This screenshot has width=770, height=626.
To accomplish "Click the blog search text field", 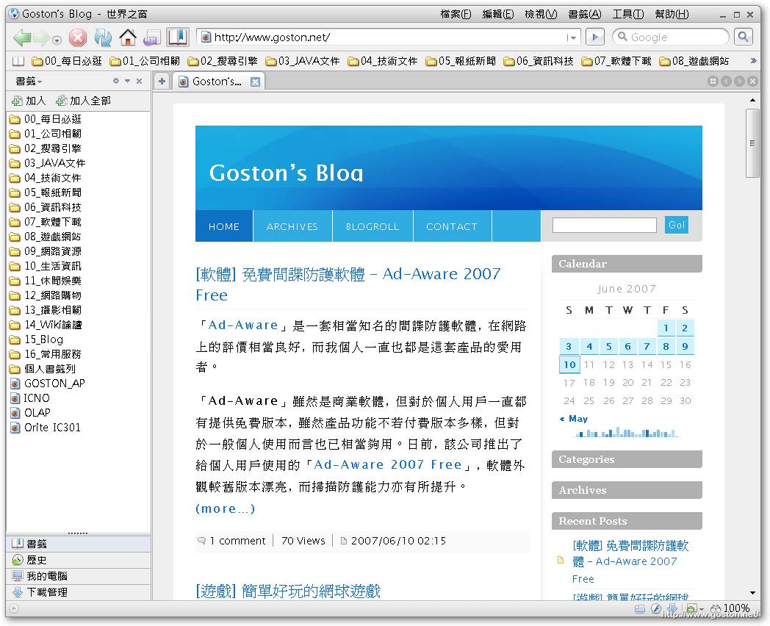I will 605,226.
